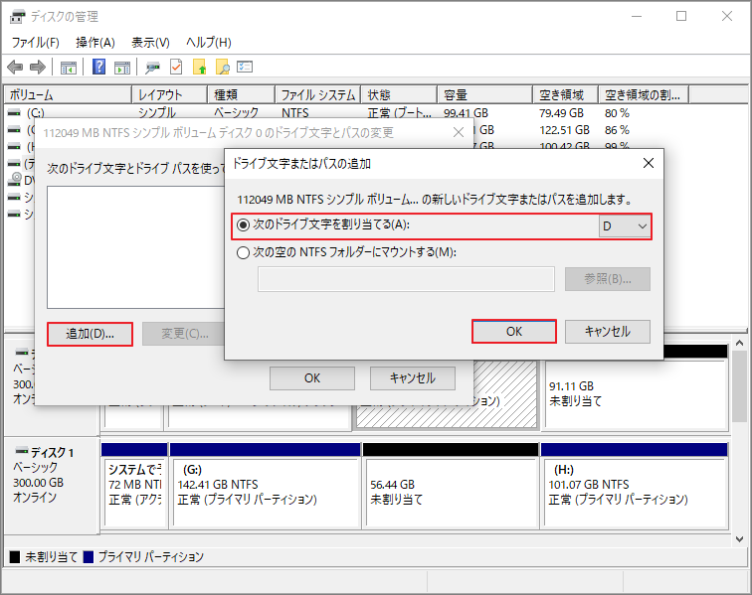Click the drive letters and paths list box
Image resolution: width=752 pixels, height=595 pixels.
(x=135, y=247)
